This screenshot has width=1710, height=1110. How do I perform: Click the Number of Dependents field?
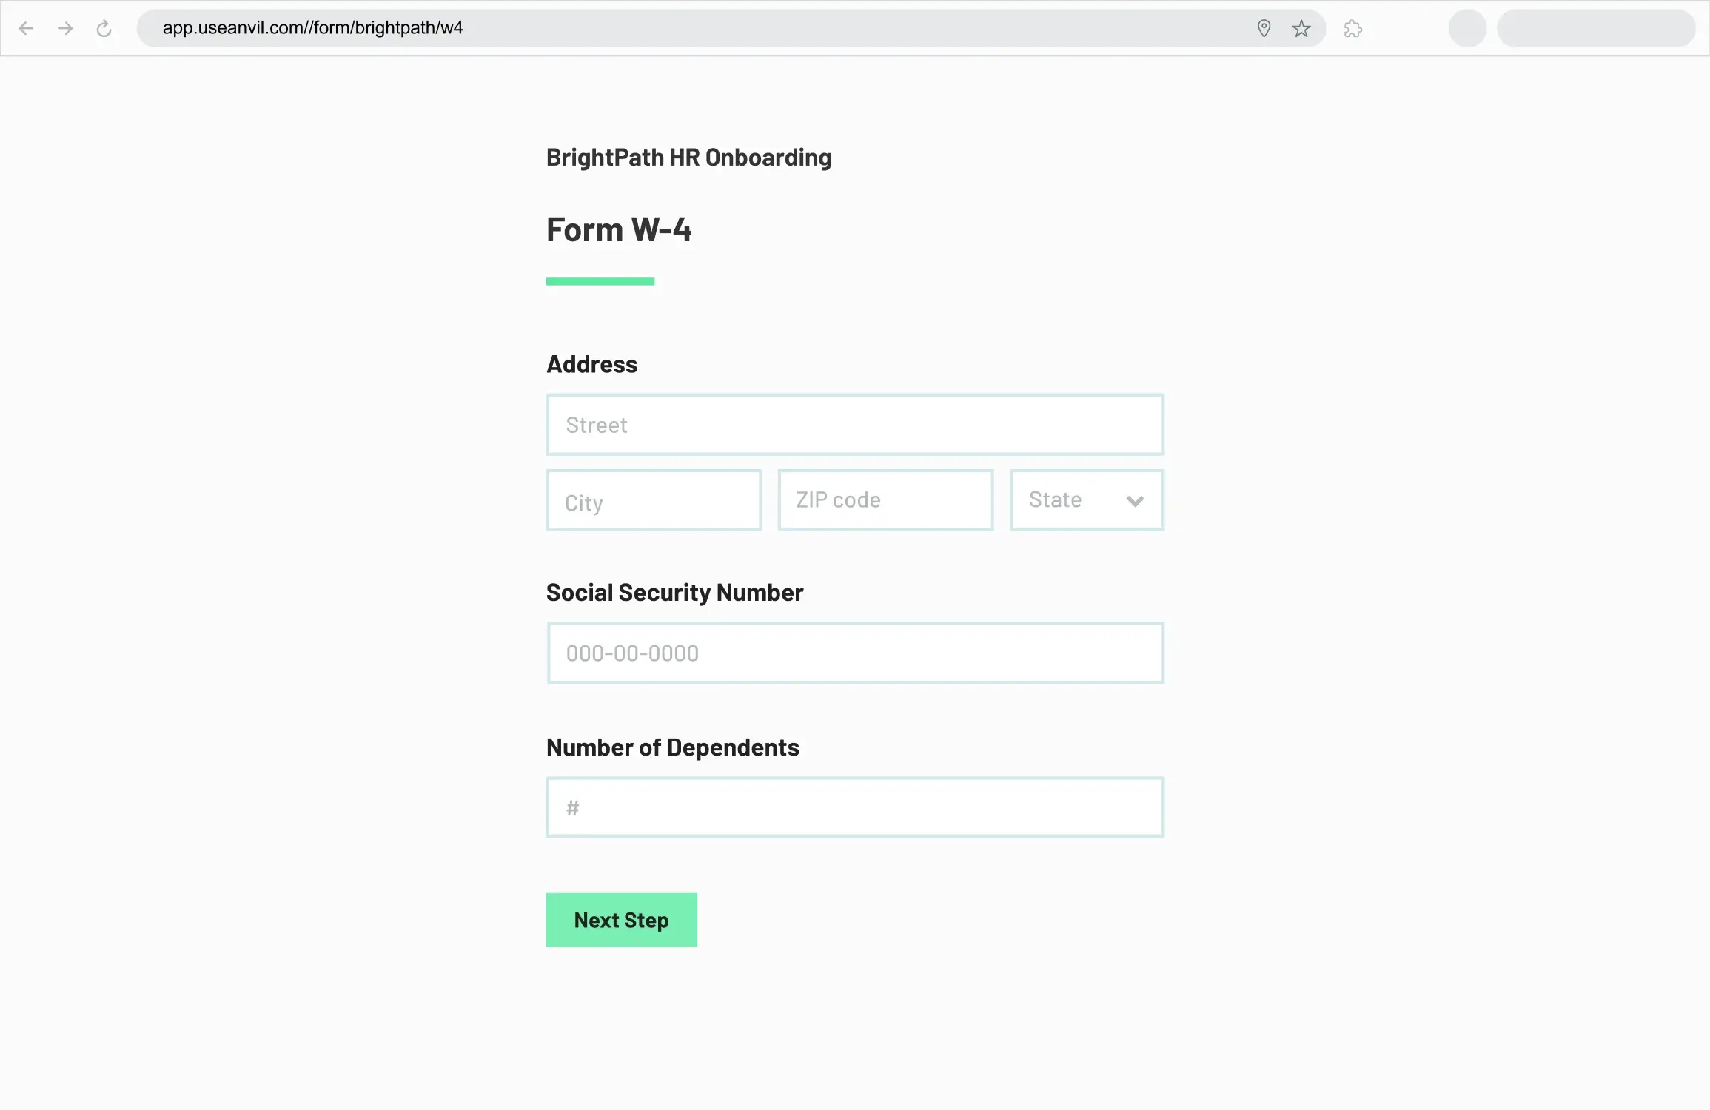pyautogui.click(x=855, y=806)
